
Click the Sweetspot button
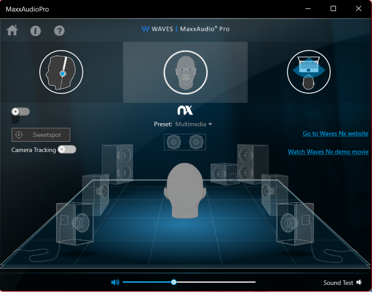40,135
